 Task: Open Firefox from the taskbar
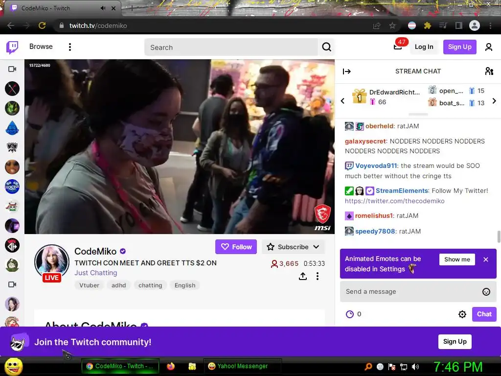[x=171, y=366]
